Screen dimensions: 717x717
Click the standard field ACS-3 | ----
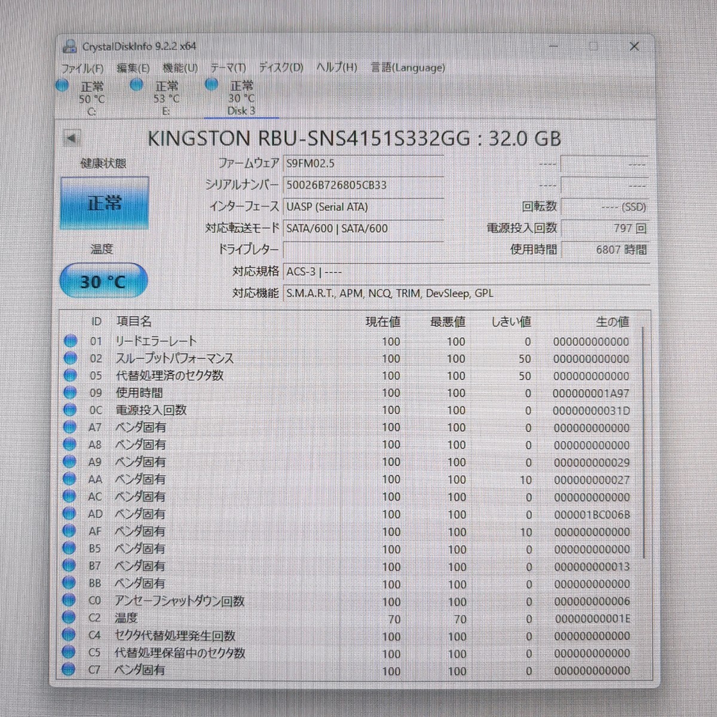[466, 272]
